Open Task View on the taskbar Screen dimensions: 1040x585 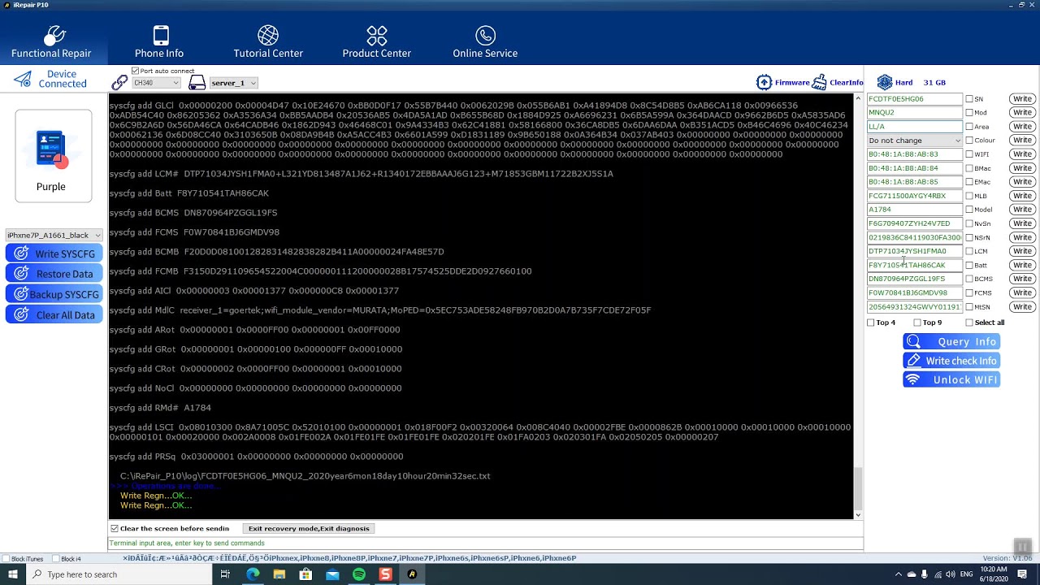coord(225,574)
